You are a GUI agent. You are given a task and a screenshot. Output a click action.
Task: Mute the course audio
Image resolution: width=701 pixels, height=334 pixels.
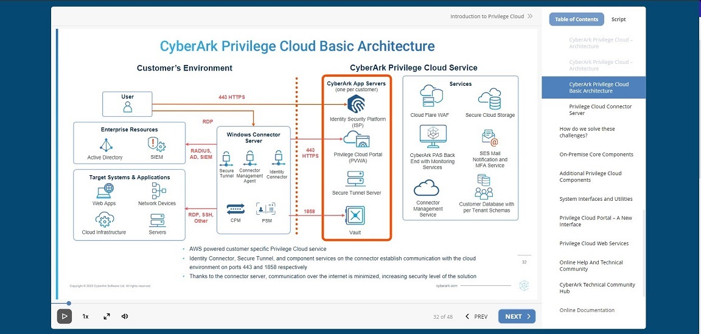pos(125,316)
